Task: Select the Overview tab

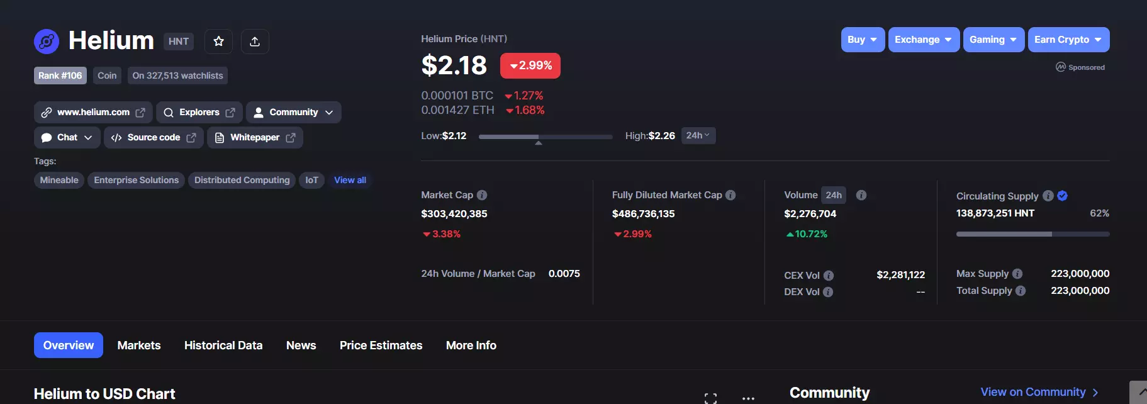Action: tap(69, 345)
